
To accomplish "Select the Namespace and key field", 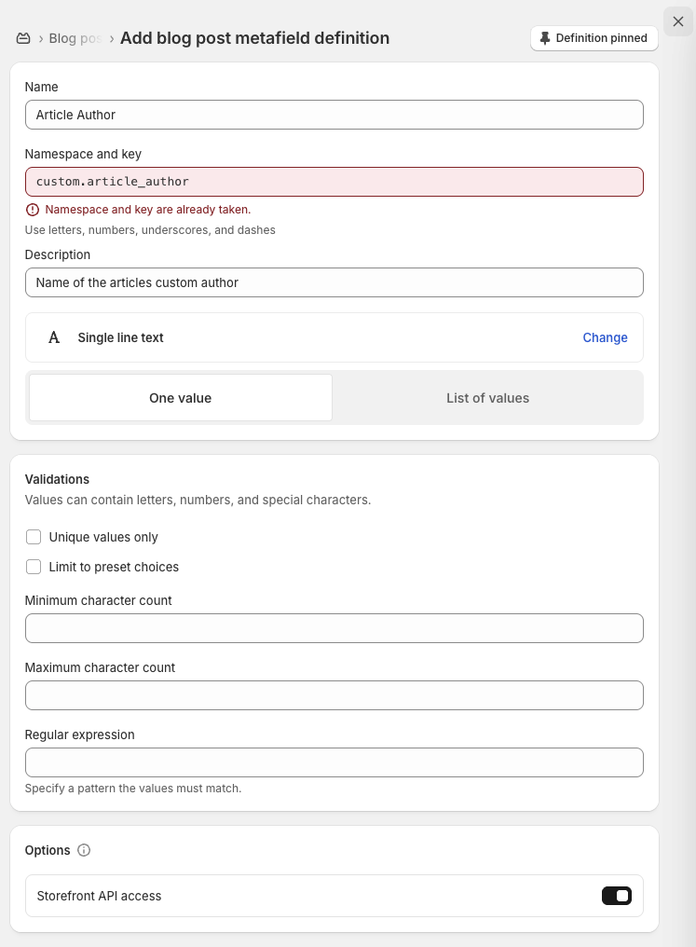I will click(334, 182).
